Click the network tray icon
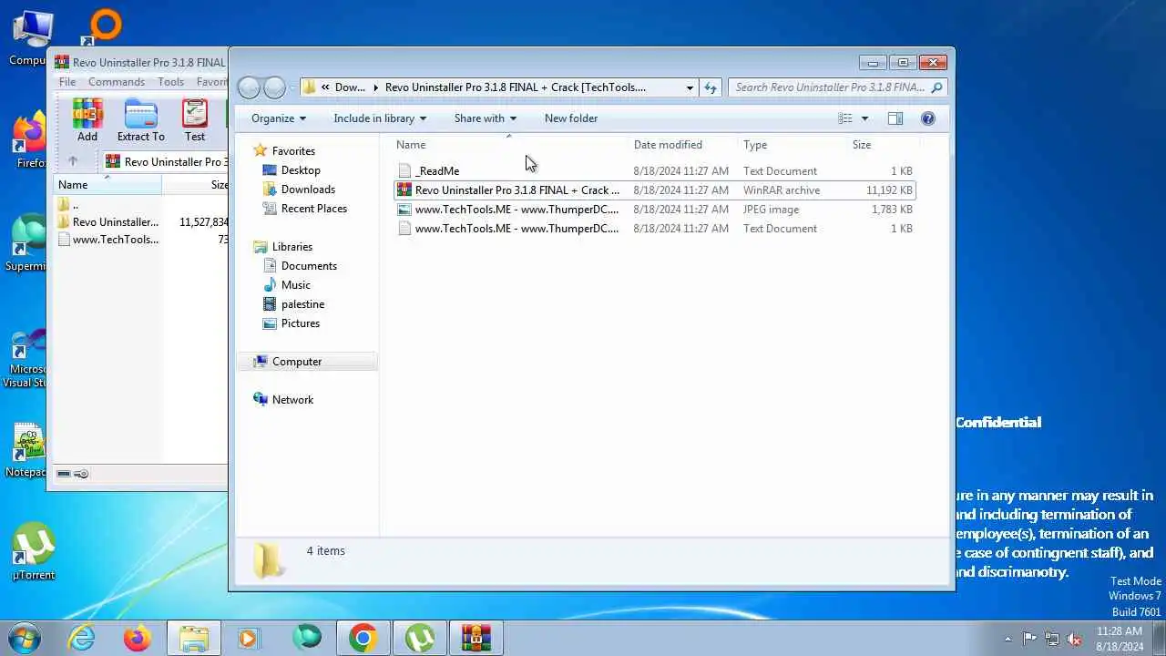Screen dimensions: 1166x656 click(1052, 639)
